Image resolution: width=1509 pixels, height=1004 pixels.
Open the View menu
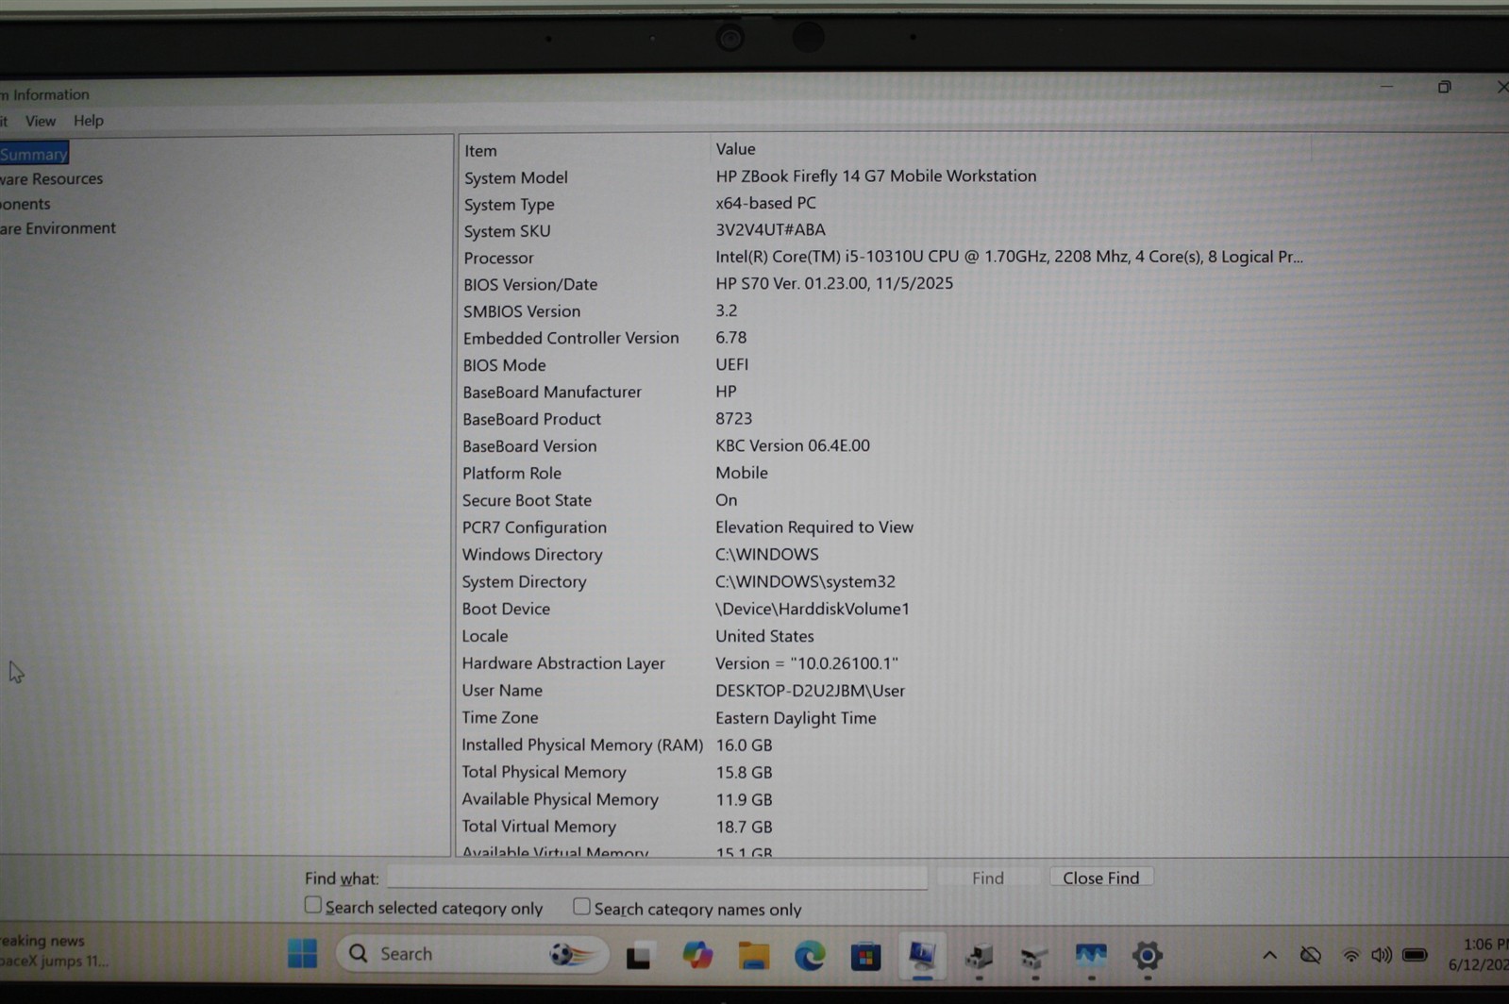coord(41,121)
